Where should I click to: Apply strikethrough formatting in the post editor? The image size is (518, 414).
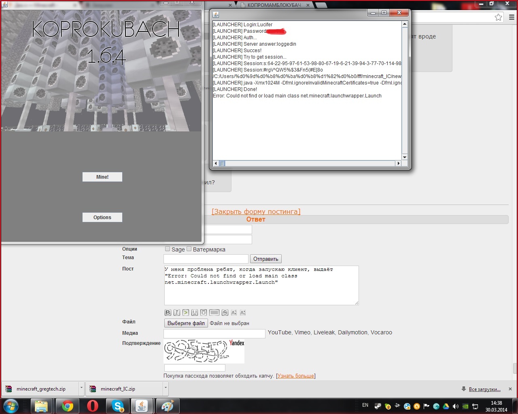[x=225, y=313]
